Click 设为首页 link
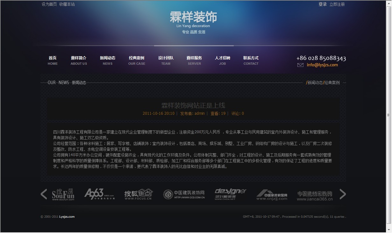This screenshot has width=392, height=233. click(x=49, y=4)
